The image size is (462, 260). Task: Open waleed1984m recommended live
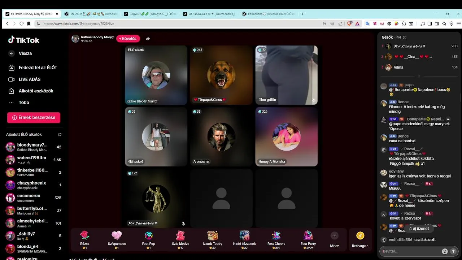34,160
